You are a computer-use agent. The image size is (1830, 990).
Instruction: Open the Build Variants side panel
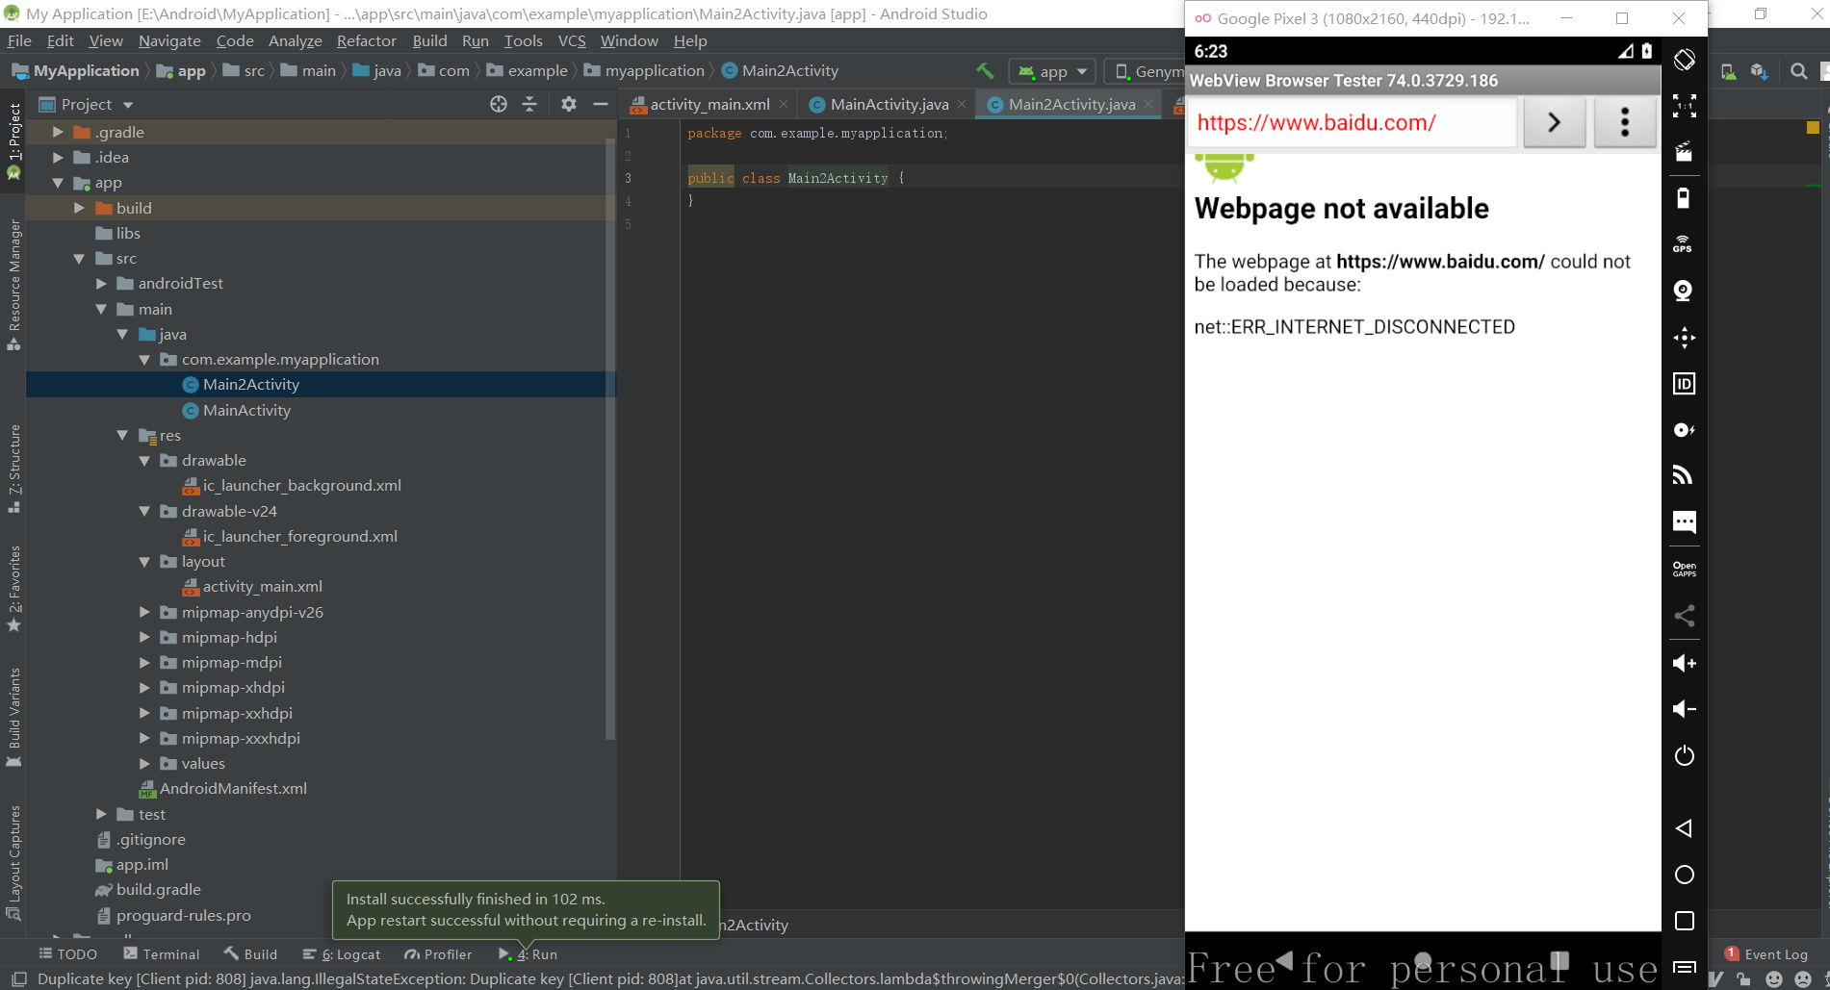[14, 717]
